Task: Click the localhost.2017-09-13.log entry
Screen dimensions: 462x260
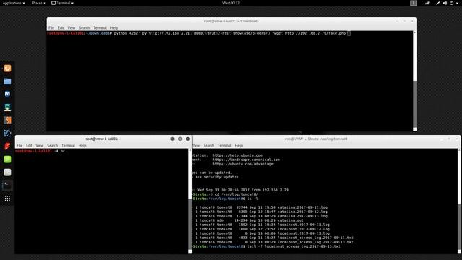Action: point(303,233)
